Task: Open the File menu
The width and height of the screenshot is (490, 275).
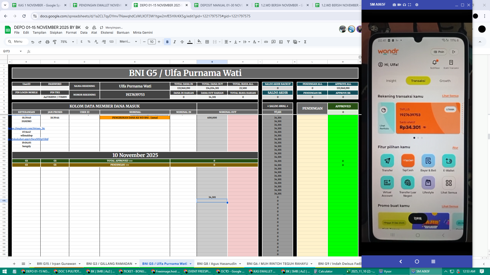Action: coord(17,33)
